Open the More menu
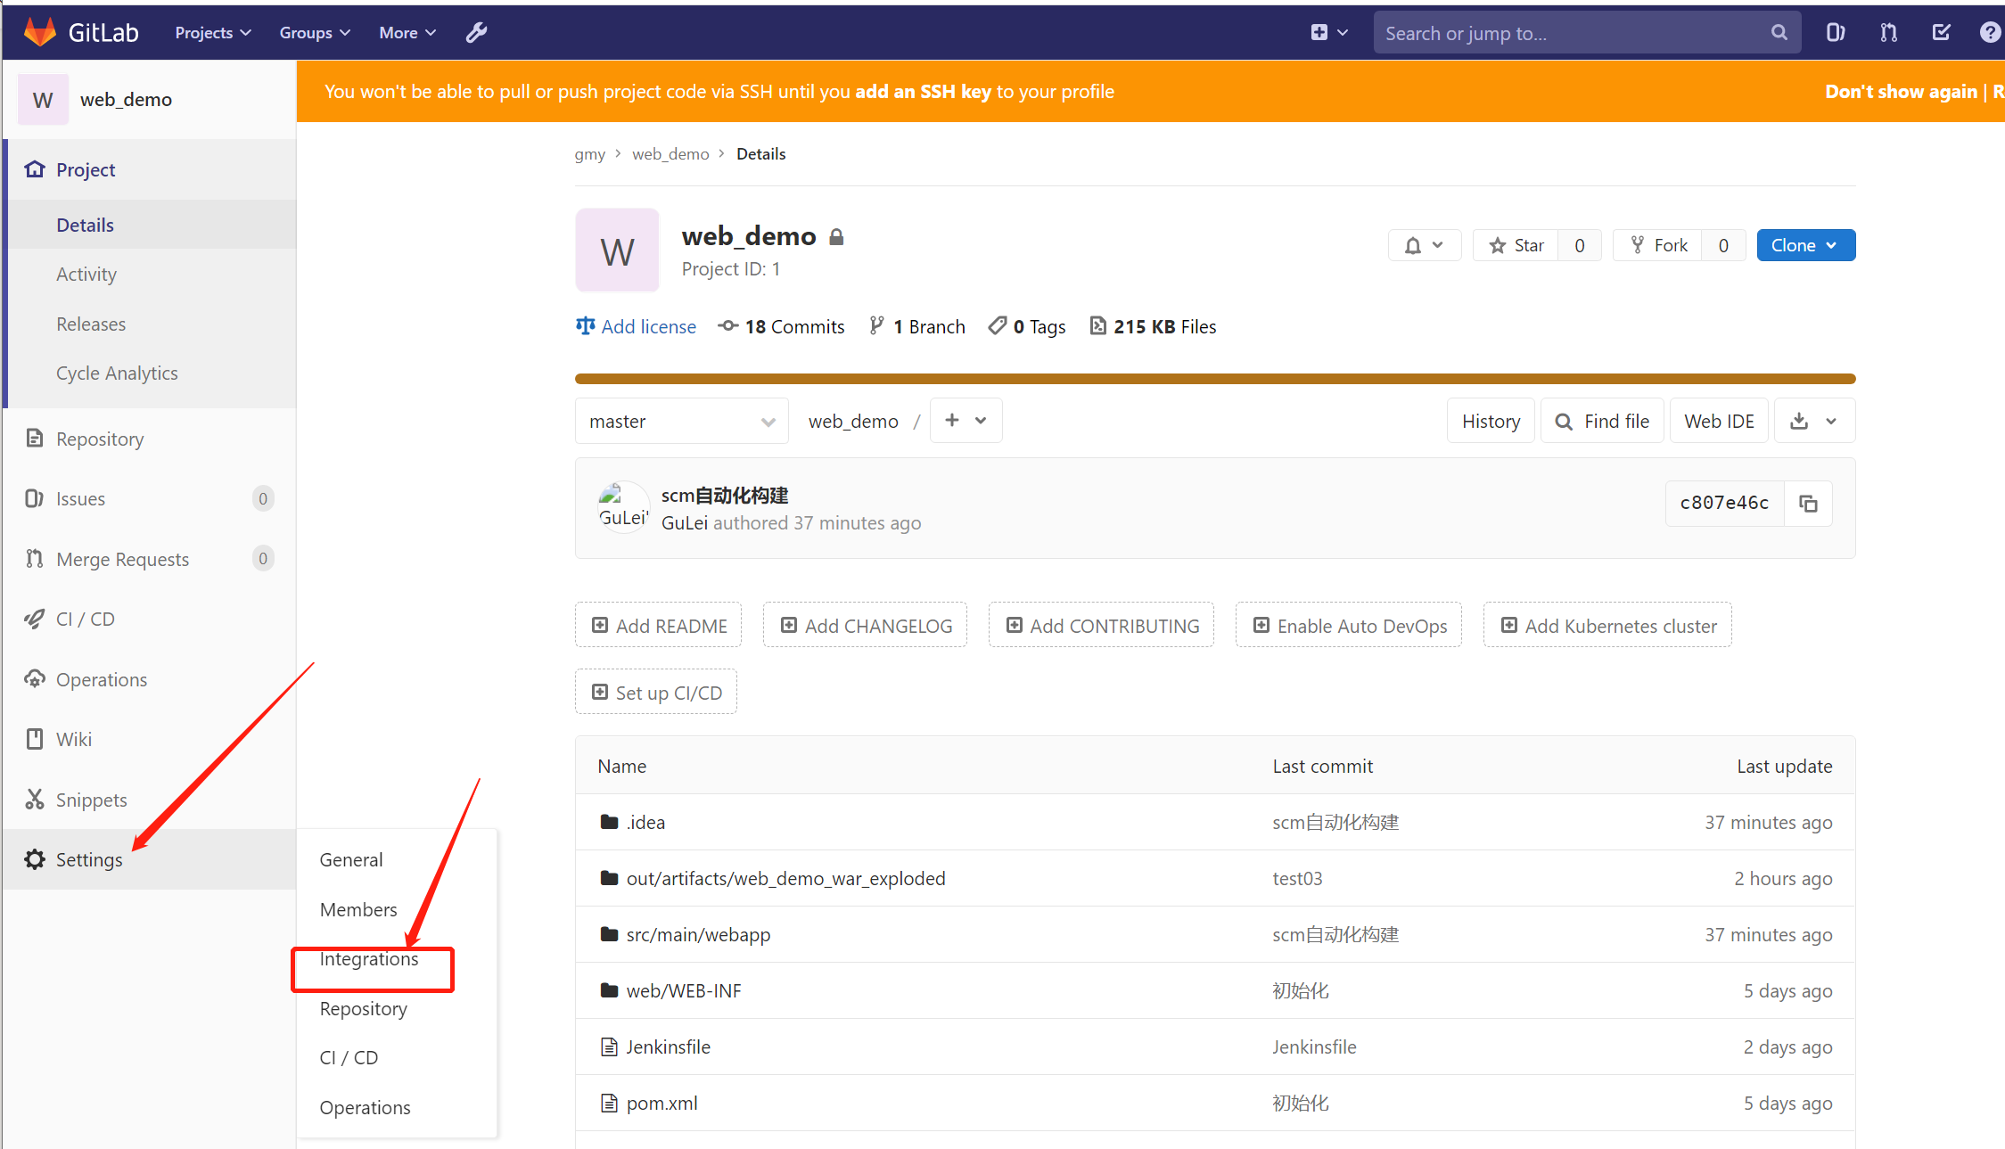 [x=407, y=32]
